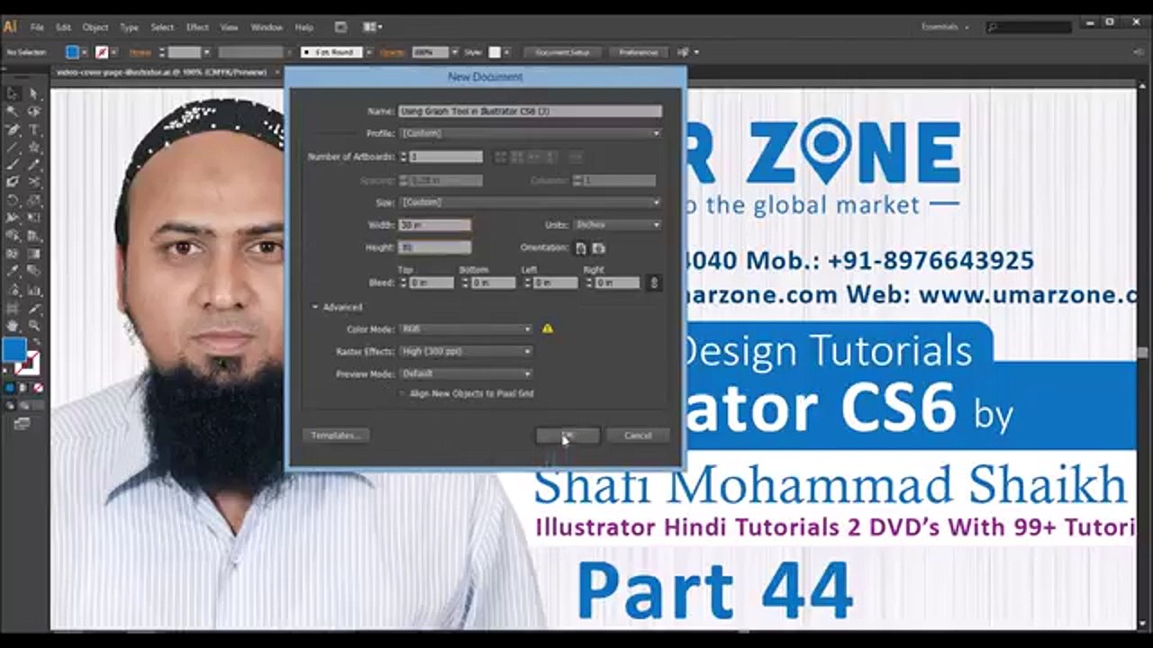Image resolution: width=1153 pixels, height=648 pixels.
Task: Click the Height input field
Action: (x=435, y=247)
